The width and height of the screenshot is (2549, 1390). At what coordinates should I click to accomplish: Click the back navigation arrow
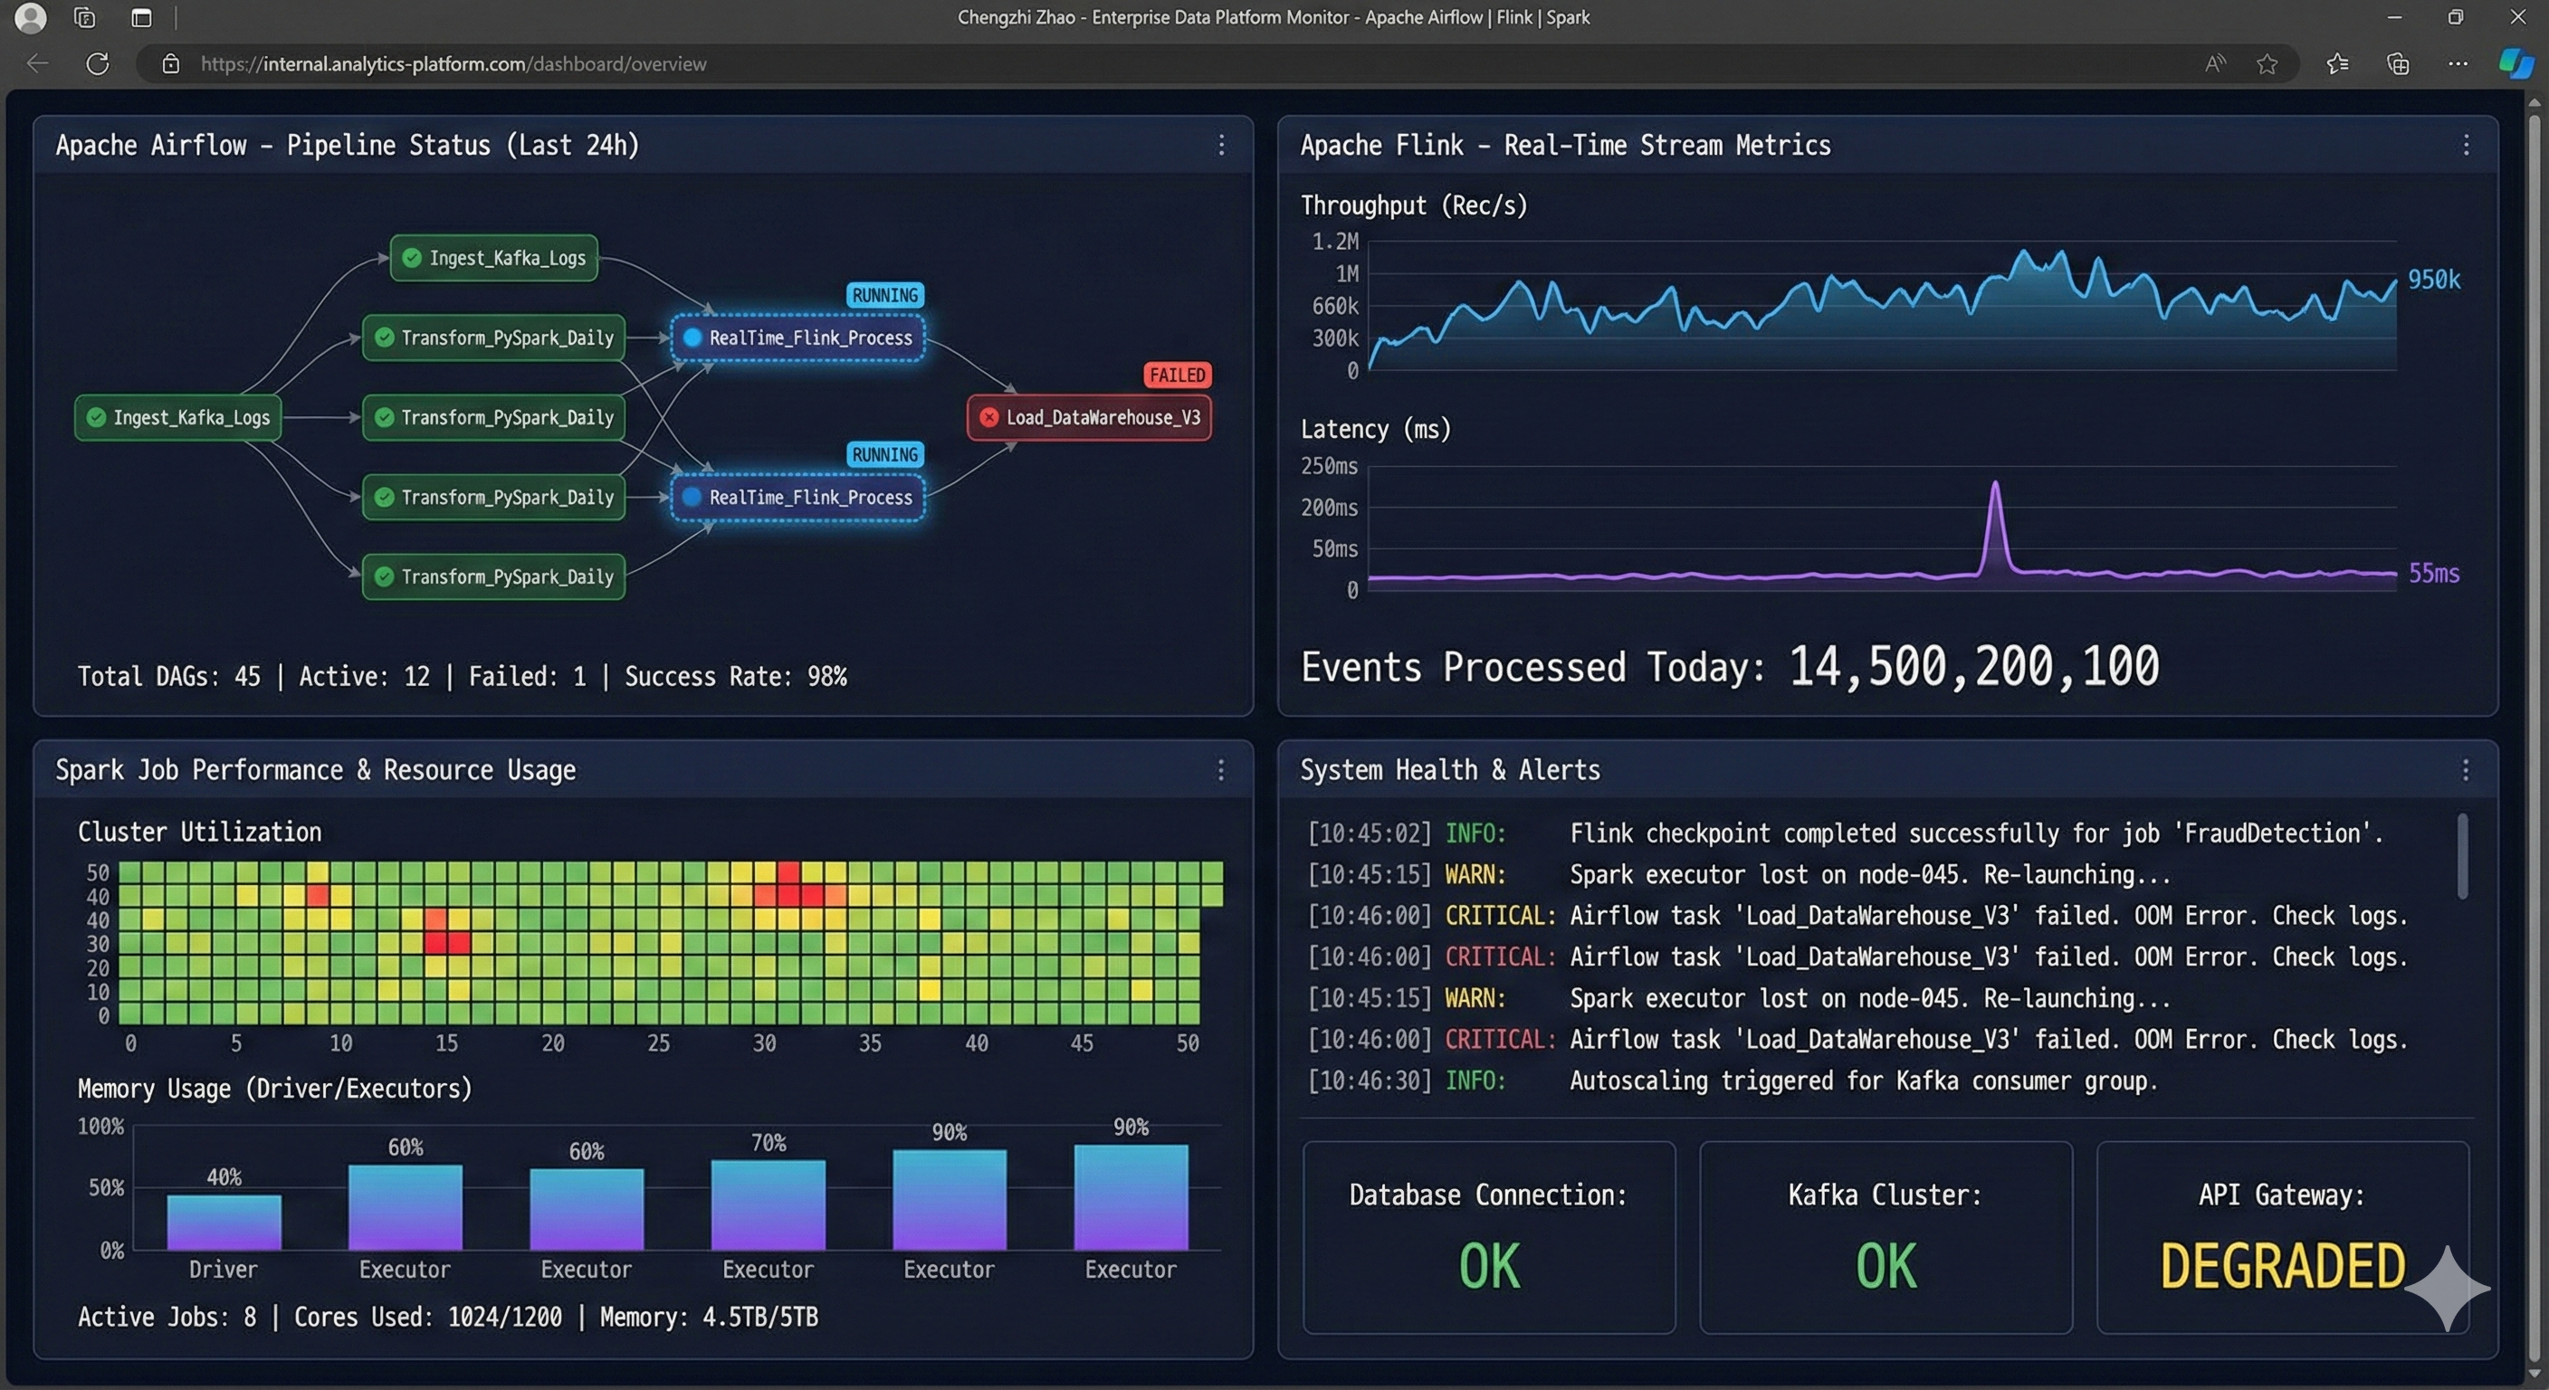(38, 64)
